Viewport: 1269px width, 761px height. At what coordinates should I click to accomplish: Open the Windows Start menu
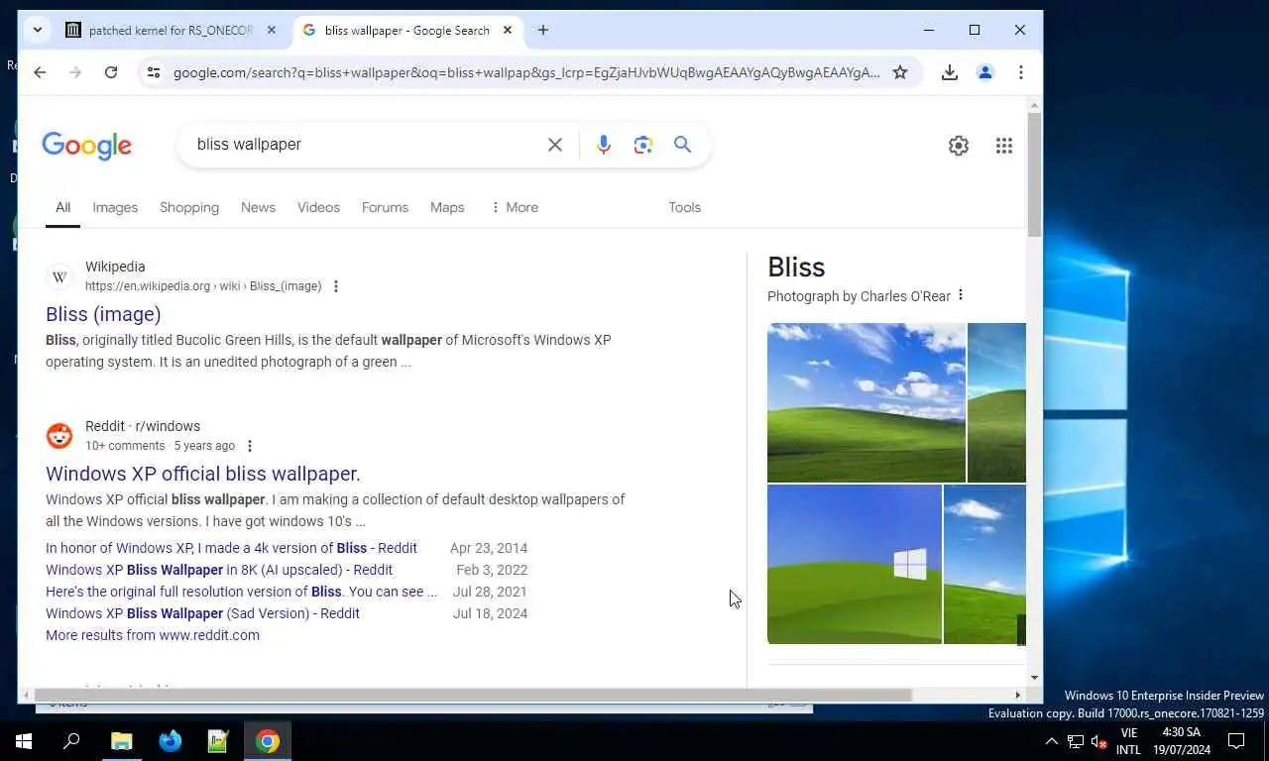click(x=24, y=741)
